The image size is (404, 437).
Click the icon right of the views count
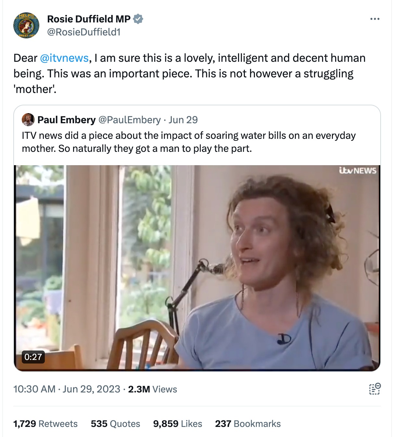[x=374, y=389]
